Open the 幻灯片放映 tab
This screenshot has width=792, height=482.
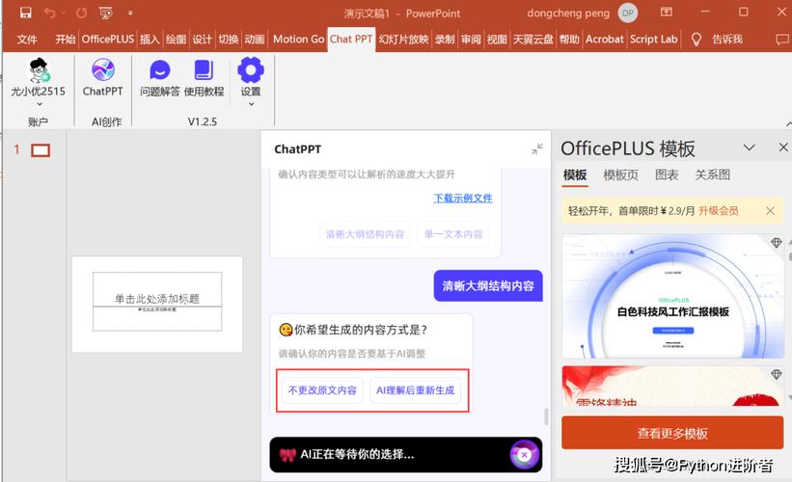point(403,40)
